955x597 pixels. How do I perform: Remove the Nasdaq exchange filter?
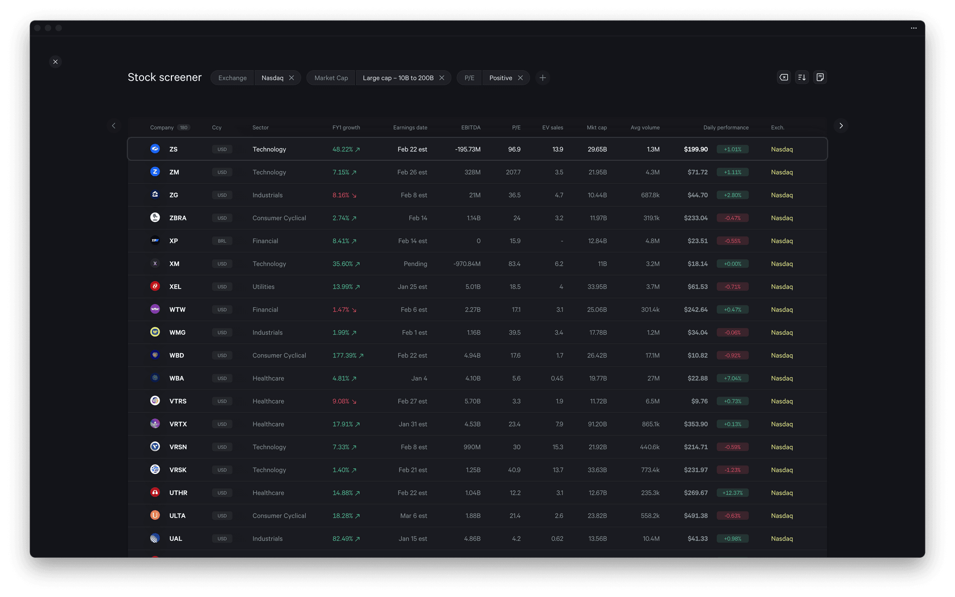coord(291,78)
